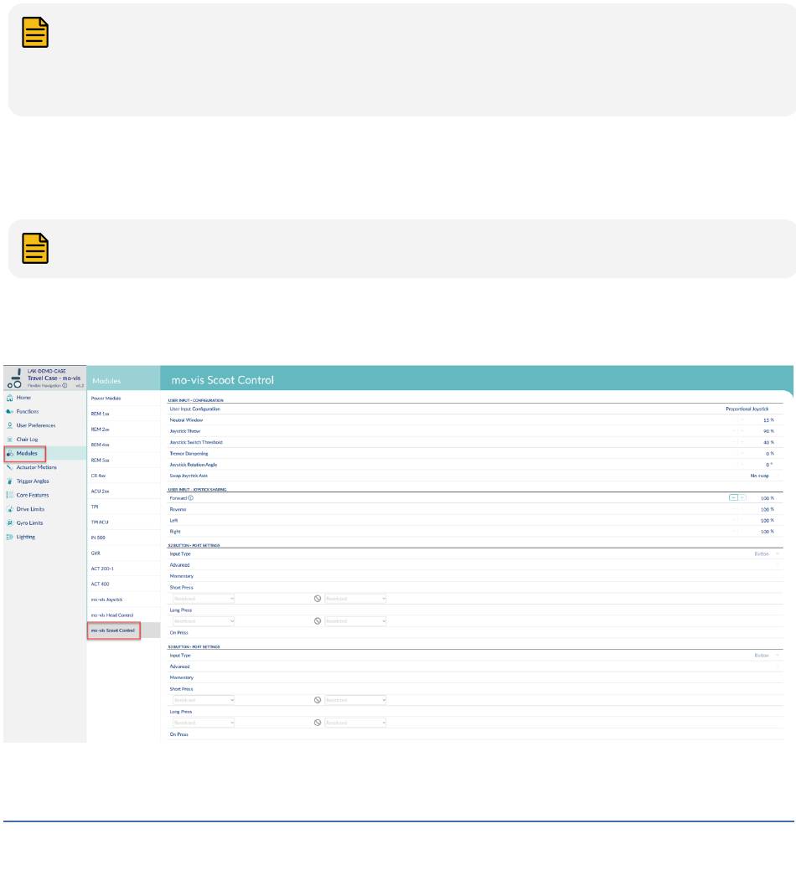Click the Tremor Dampening value 0 %
Viewport: 796px width, 875px height.
point(770,454)
